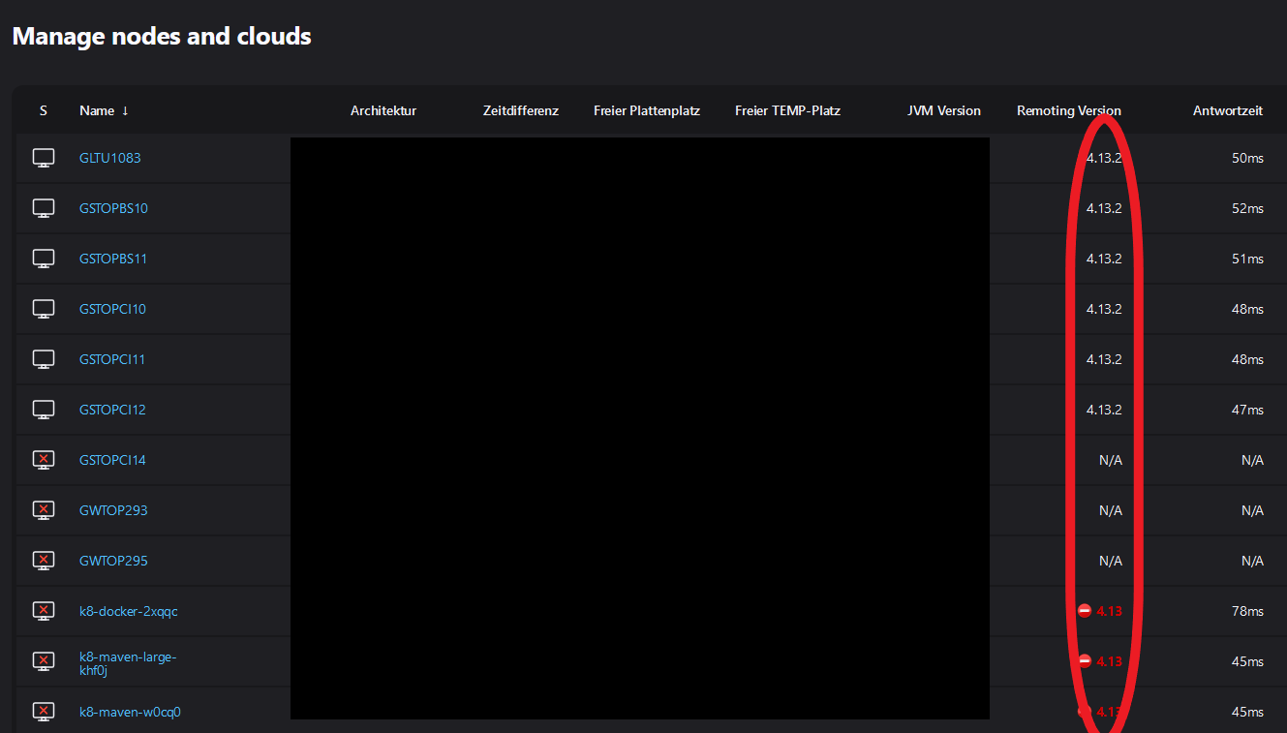The width and height of the screenshot is (1287, 733).
Task: Click the 50ms response time of GLTU1083
Action: 1247,158
